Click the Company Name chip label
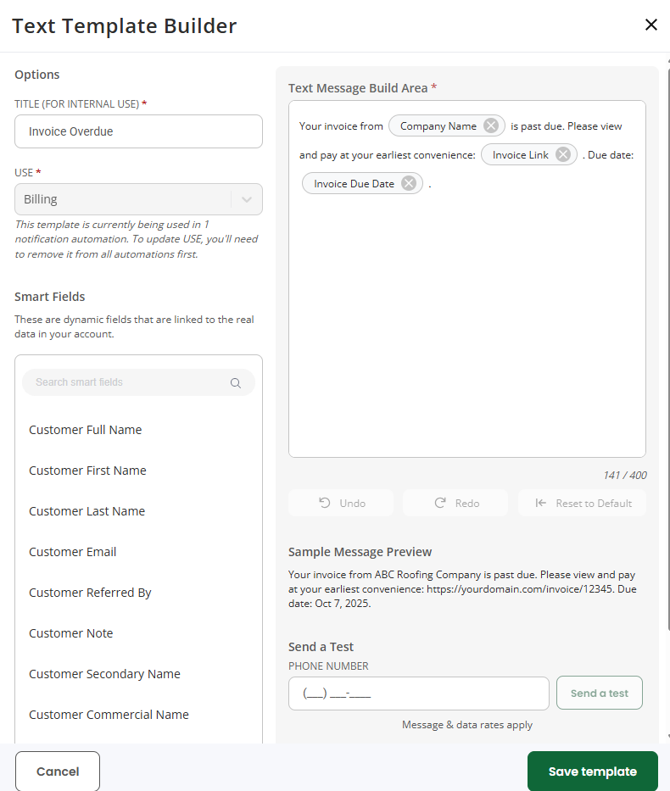 [438, 126]
